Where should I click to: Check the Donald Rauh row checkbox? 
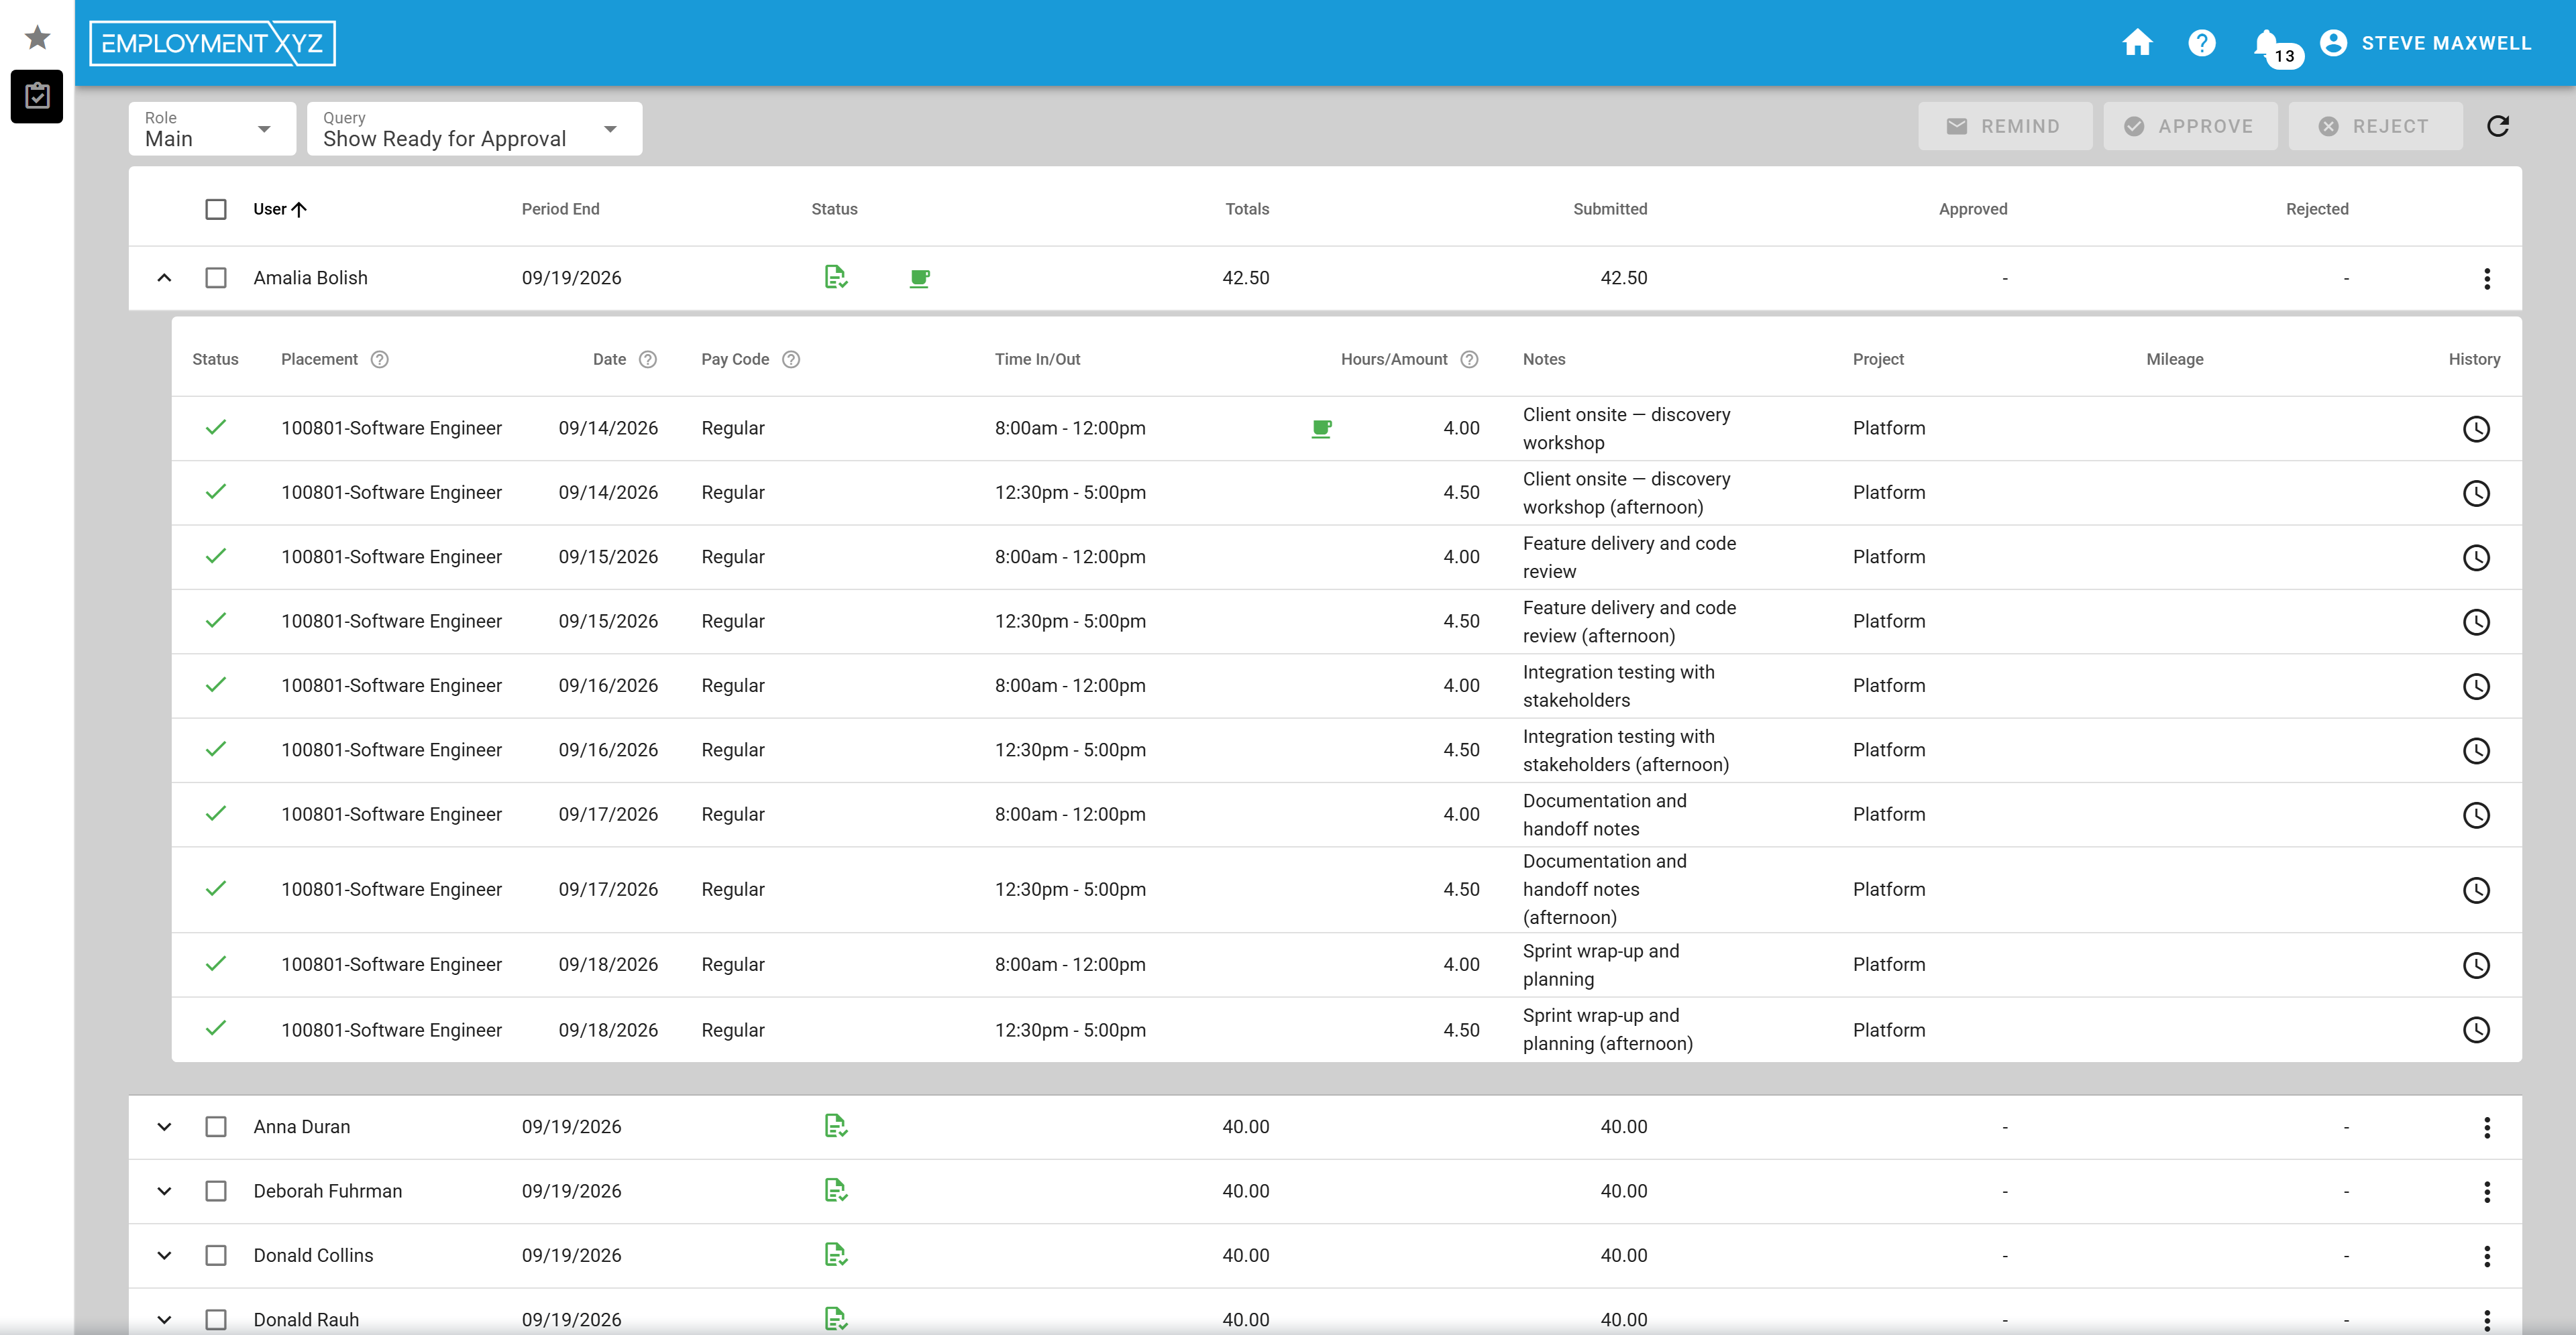(216, 1319)
